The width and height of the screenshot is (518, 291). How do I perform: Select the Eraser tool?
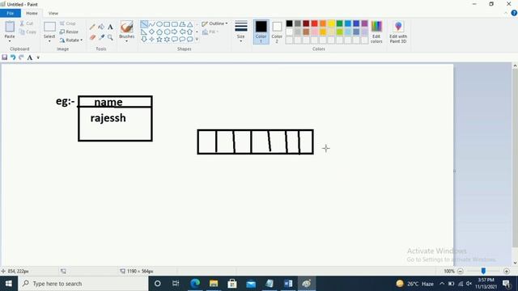click(92, 37)
